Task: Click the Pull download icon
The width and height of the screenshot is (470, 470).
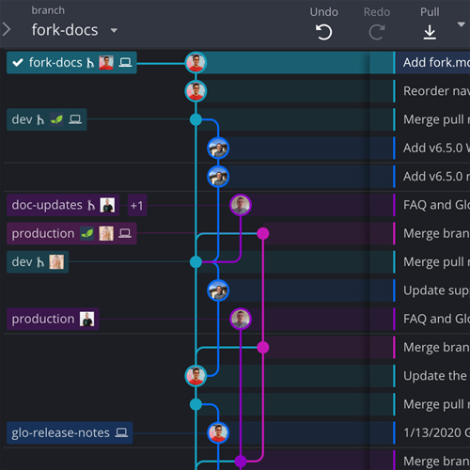Action: point(430,32)
